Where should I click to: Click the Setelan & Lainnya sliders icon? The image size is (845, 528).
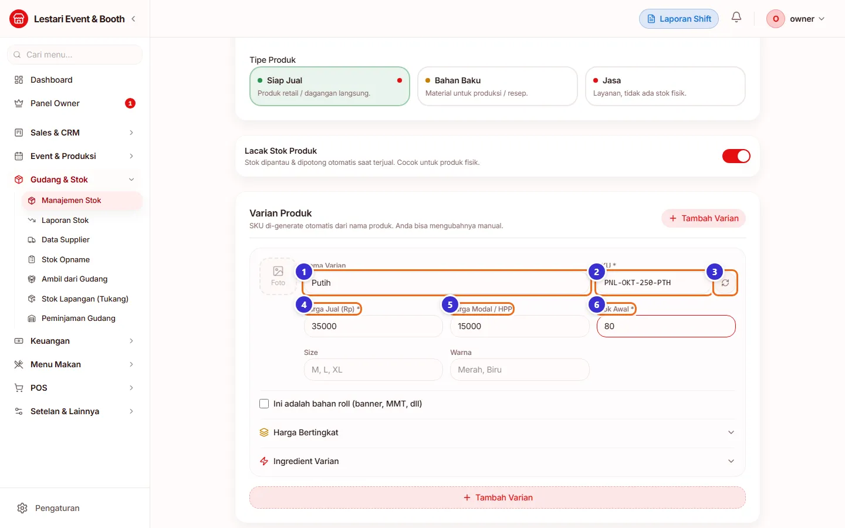19,411
